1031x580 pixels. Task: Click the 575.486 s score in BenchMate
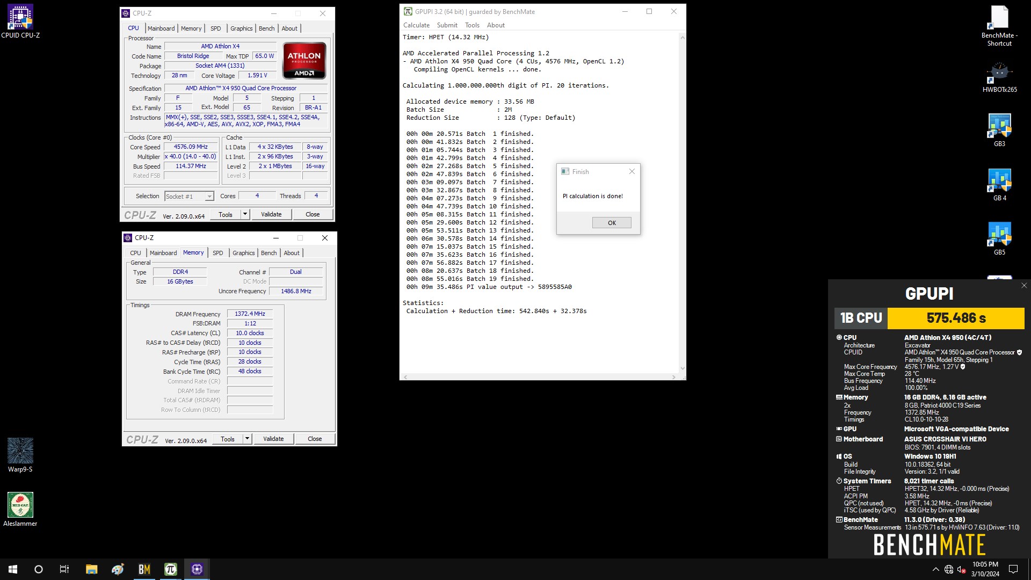tap(956, 318)
